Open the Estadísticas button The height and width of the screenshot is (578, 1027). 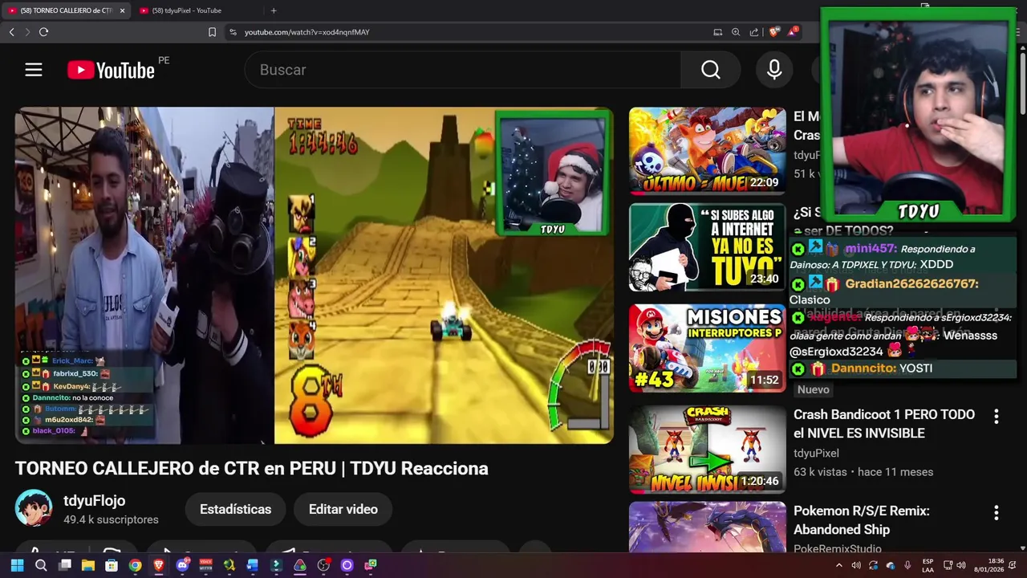click(x=235, y=509)
